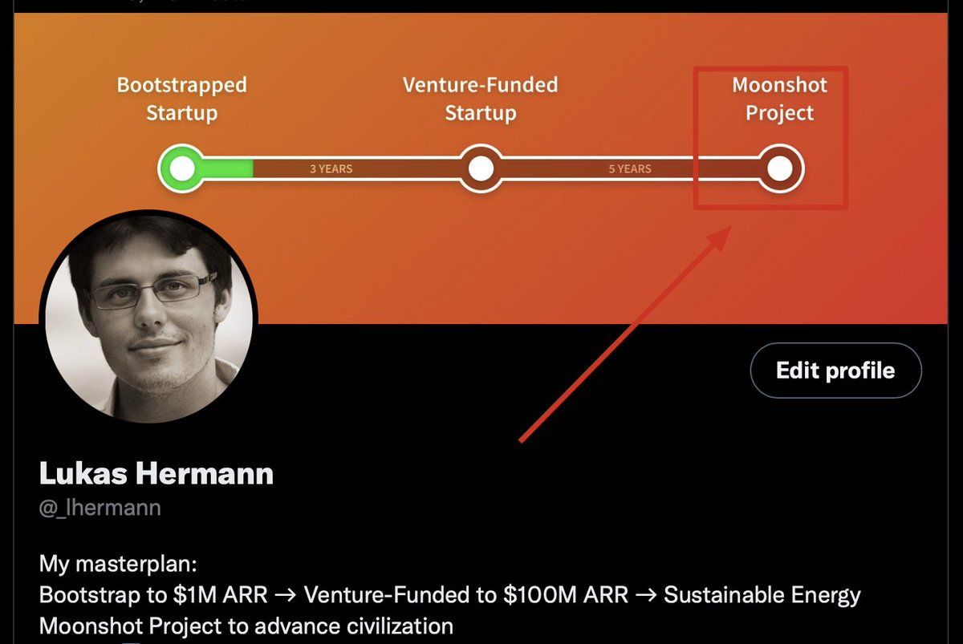Click the Edit profile button
Viewport: 963px width, 644px height.
pyautogui.click(x=835, y=371)
